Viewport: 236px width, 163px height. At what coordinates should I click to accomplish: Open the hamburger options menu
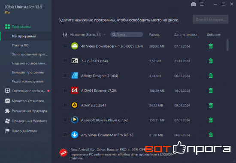tap(202, 4)
